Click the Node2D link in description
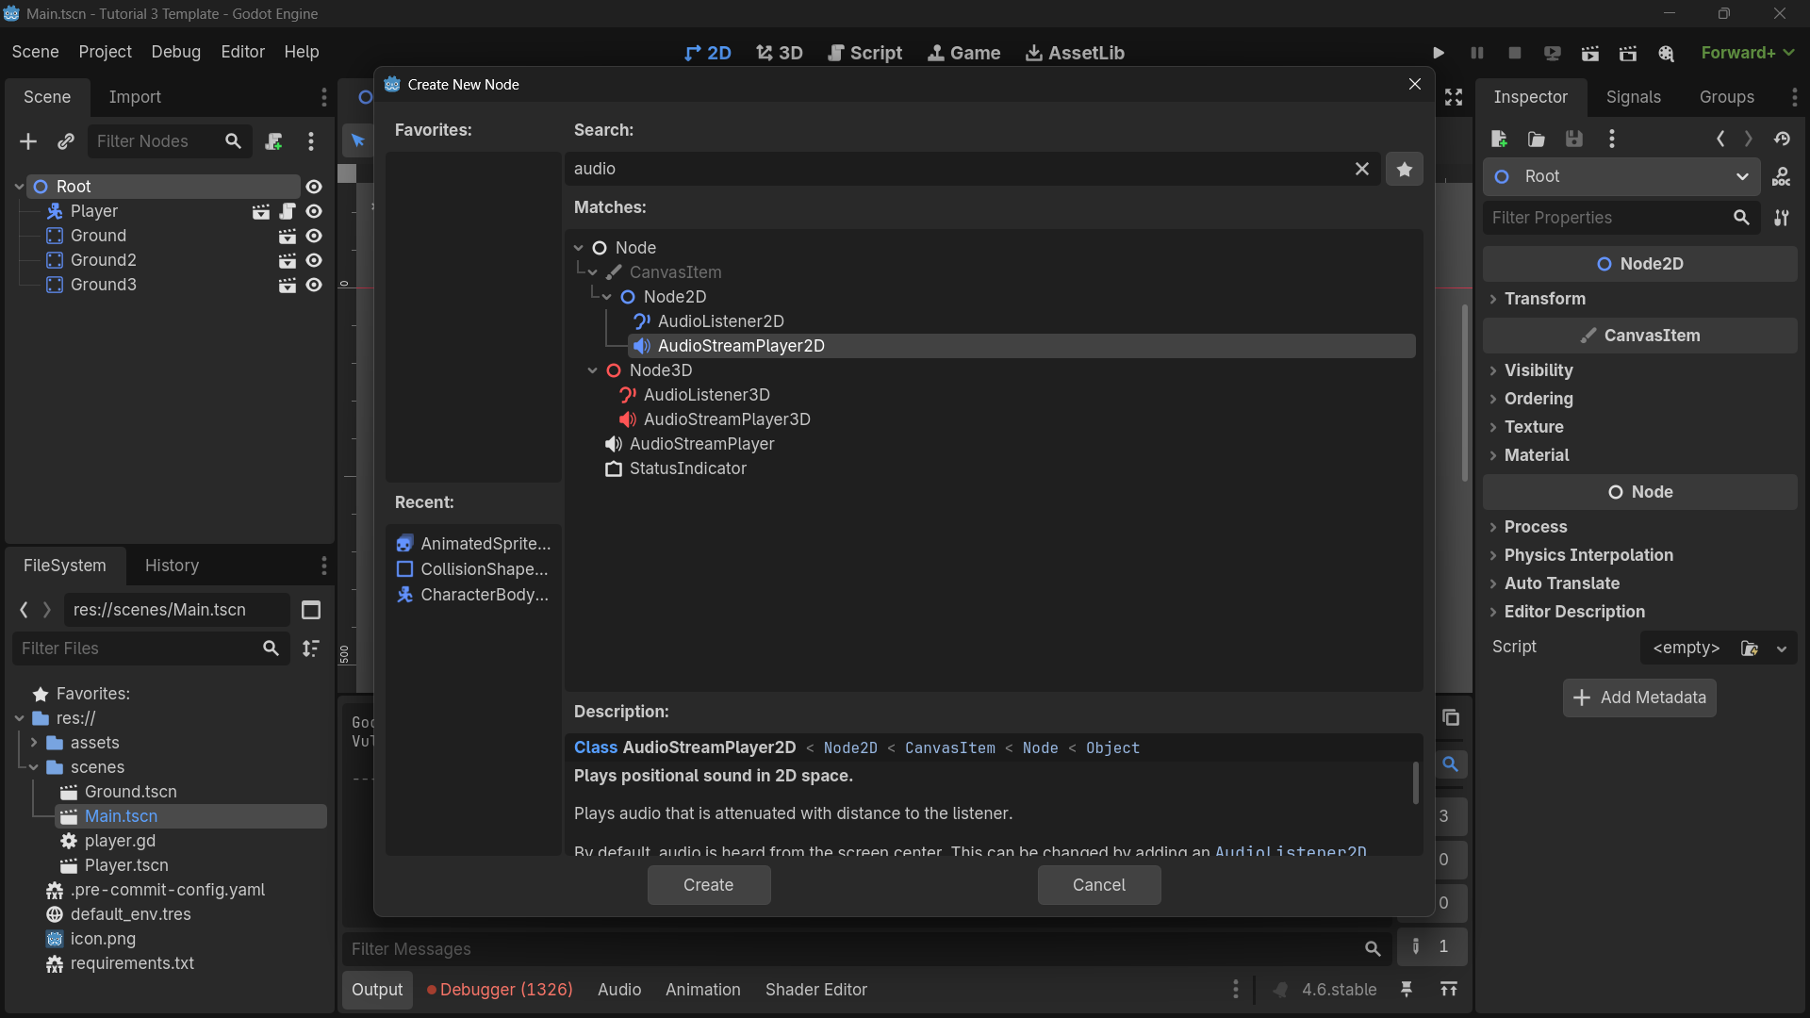Viewport: 1810px width, 1018px height. point(849,748)
